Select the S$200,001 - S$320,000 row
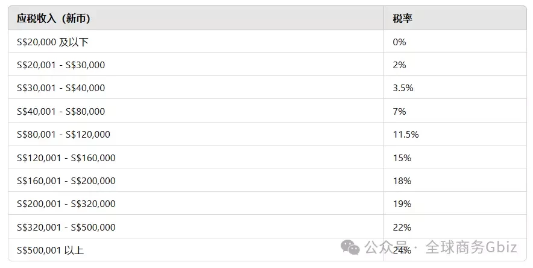Viewport: 533px width, 268px height. click(268, 203)
